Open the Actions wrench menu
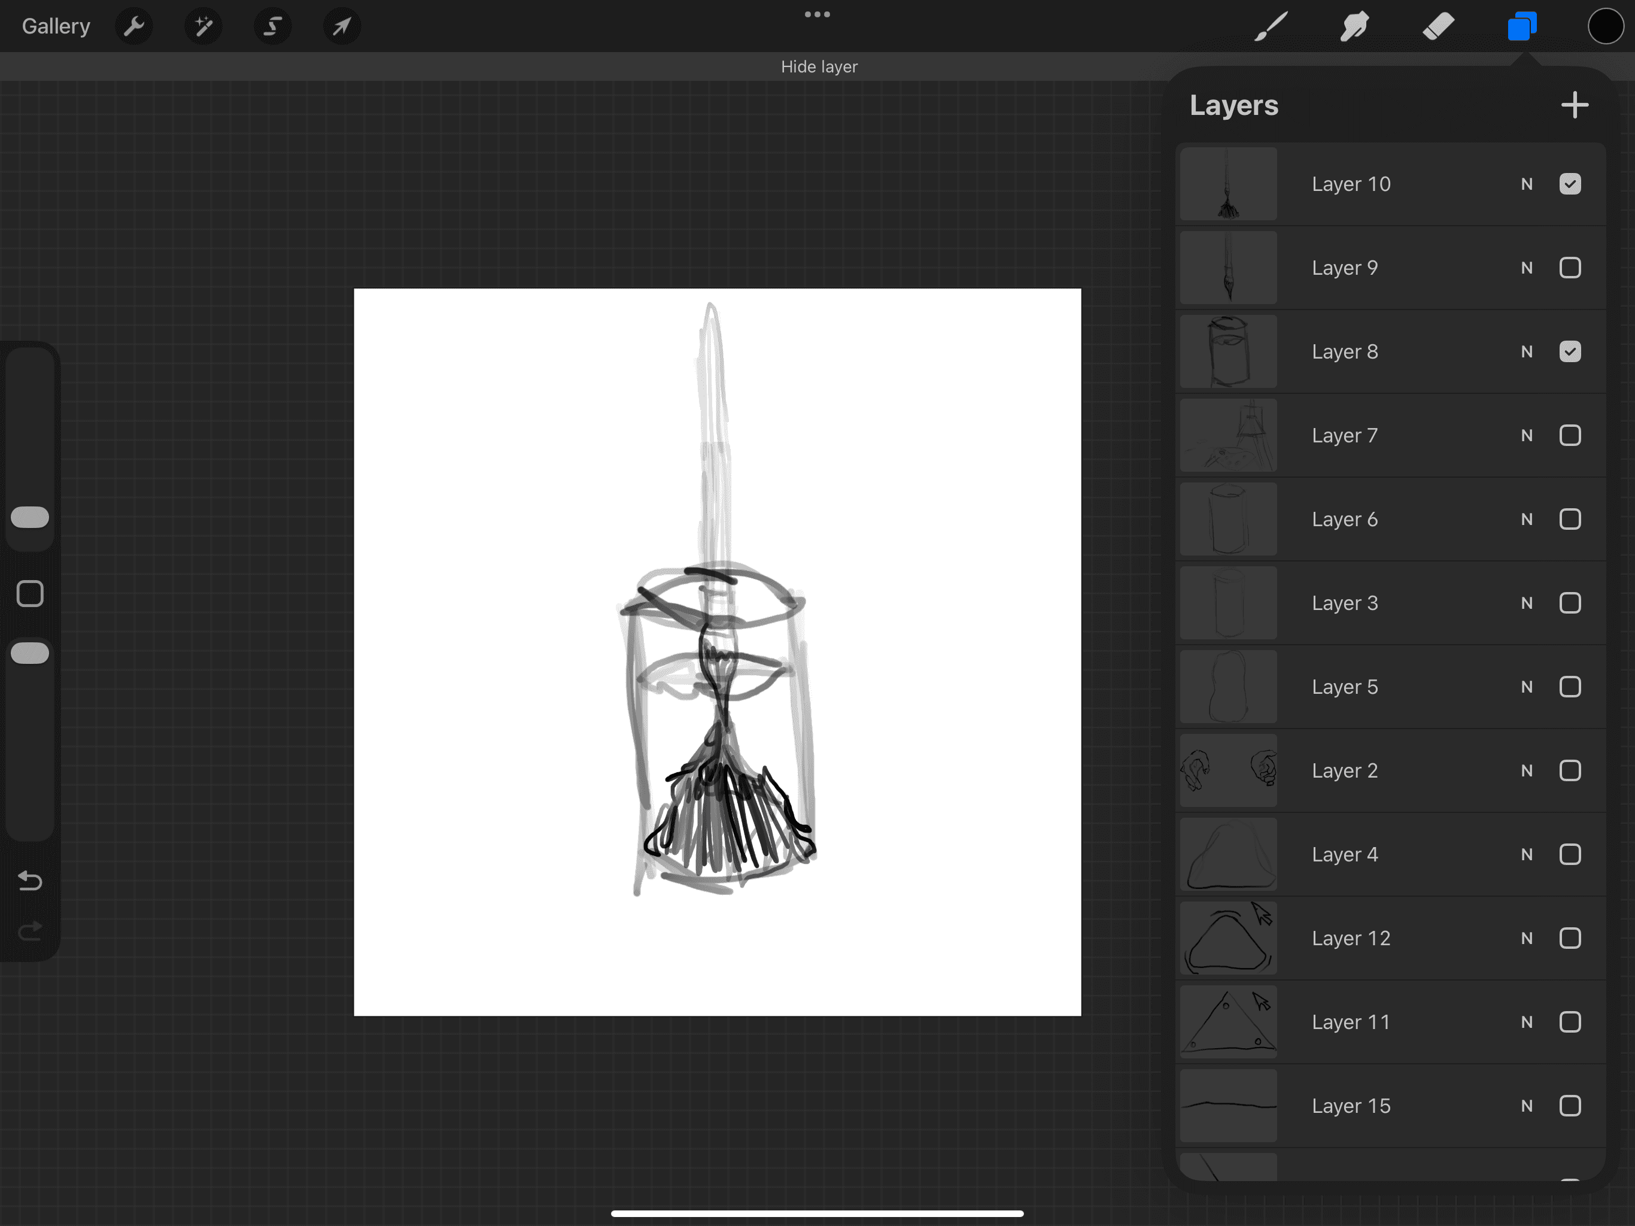Viewport: 1635px width, 1226px height. pos(134,26)
